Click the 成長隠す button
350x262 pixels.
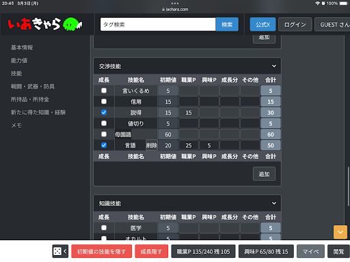click(x=152, y=251)
